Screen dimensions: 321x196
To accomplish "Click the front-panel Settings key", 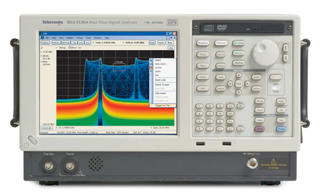I will (x=221, y=43).
